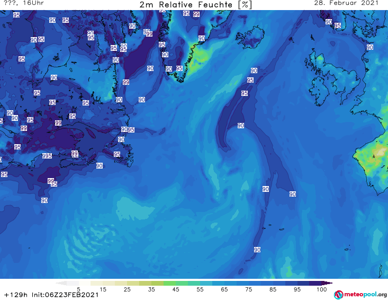
Task: Click the date '28. Februar 2021'
Action: (346, 3)
